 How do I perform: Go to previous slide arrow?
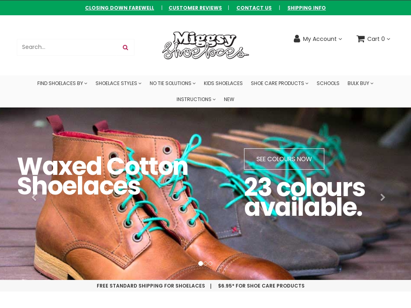34,197
